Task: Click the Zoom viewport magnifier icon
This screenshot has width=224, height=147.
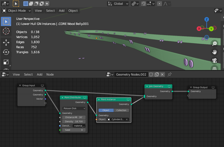Action: 215,43
